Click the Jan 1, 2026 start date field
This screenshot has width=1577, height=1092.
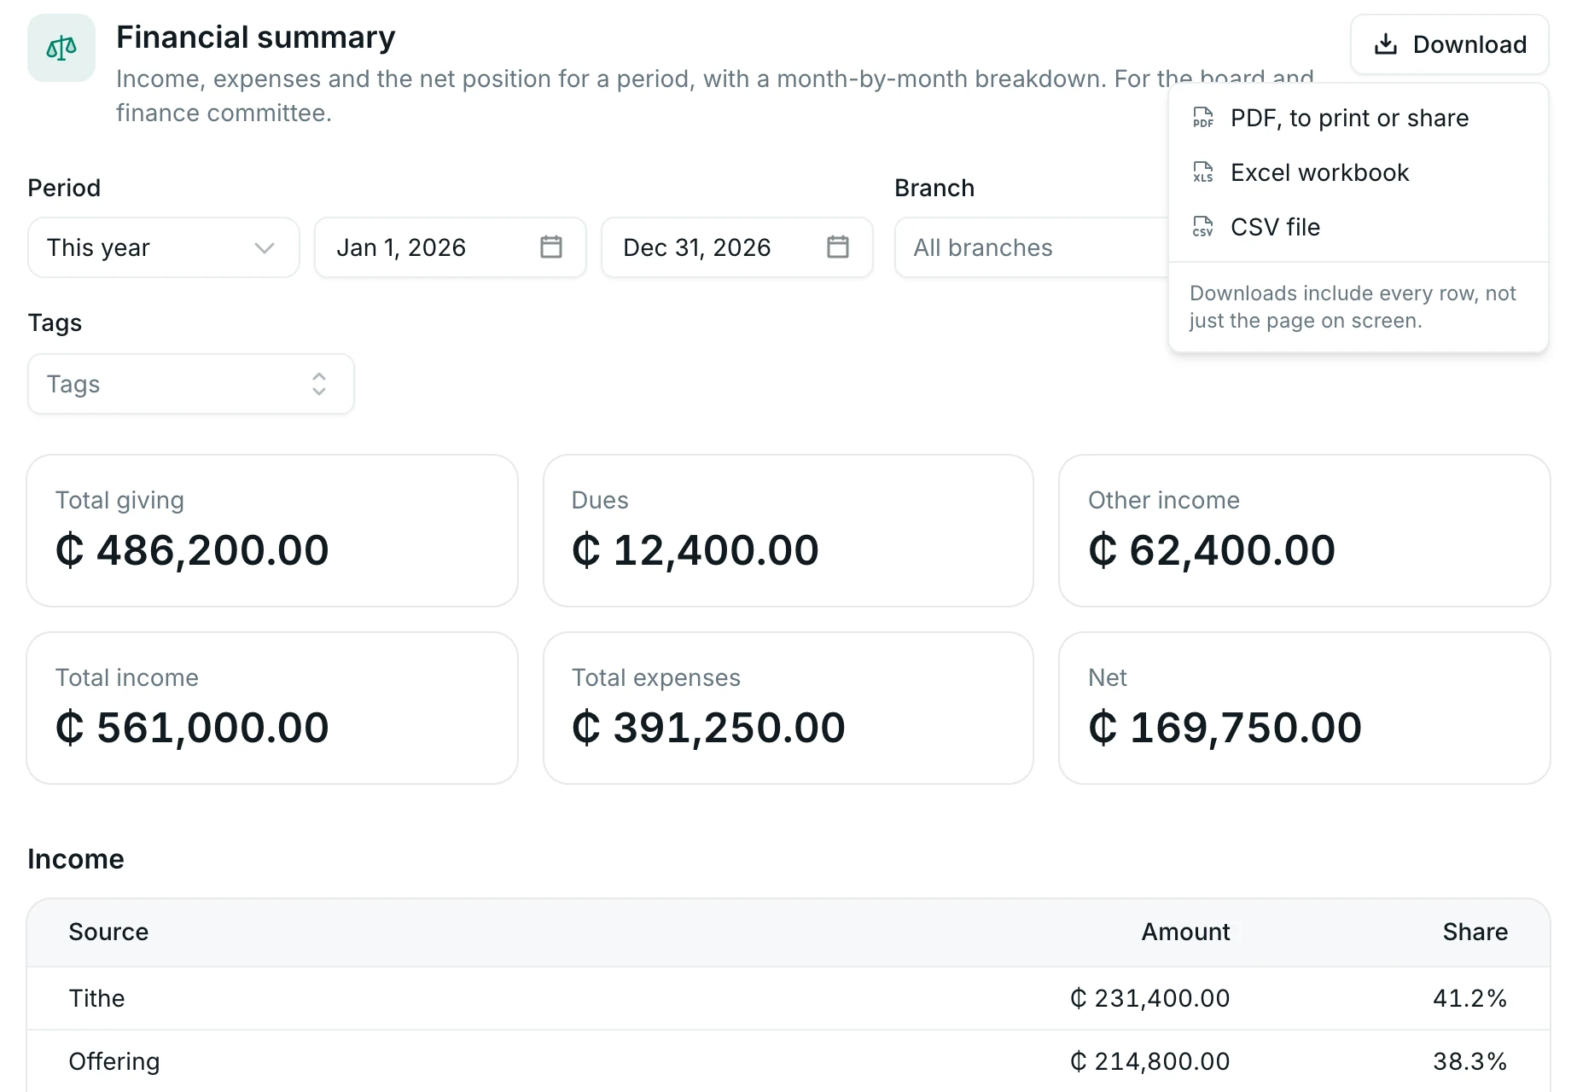tap(451, 247)
